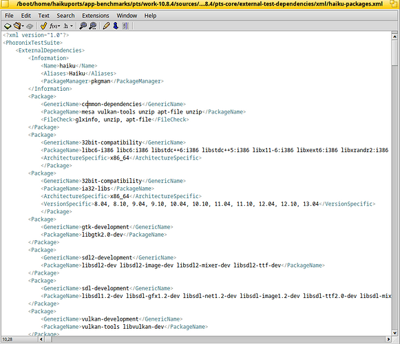Open the .h header files popup

tap(68, 26)
